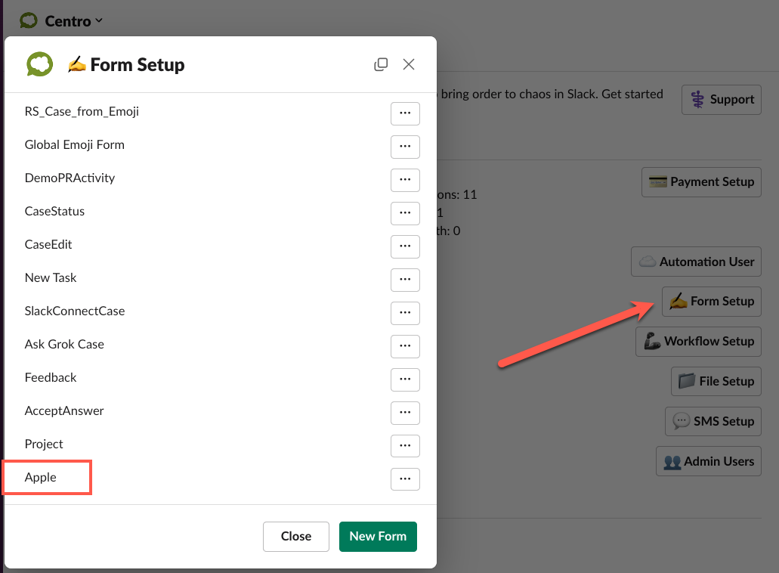Click the Close button in dialog footer
The width and height of the screenshot is (779, 573).
tap(296, 537)
